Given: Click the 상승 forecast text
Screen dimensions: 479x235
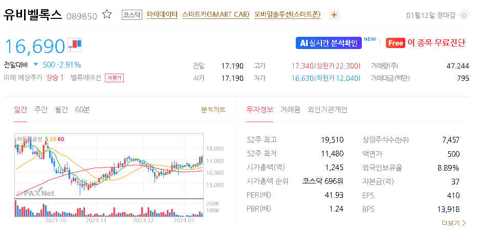Looking at the screenshot, I should (x=55, y=78).
